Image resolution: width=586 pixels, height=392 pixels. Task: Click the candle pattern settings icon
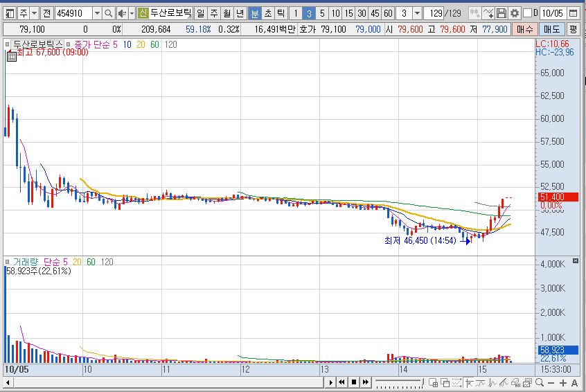click(474, 14)
